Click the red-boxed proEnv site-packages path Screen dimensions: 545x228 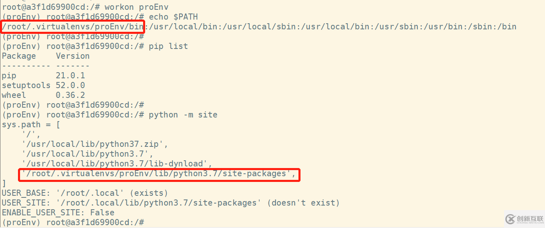pos(159,174)
